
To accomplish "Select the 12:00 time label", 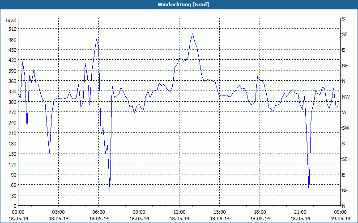I will pyautogui.click(x=179, y=212).
